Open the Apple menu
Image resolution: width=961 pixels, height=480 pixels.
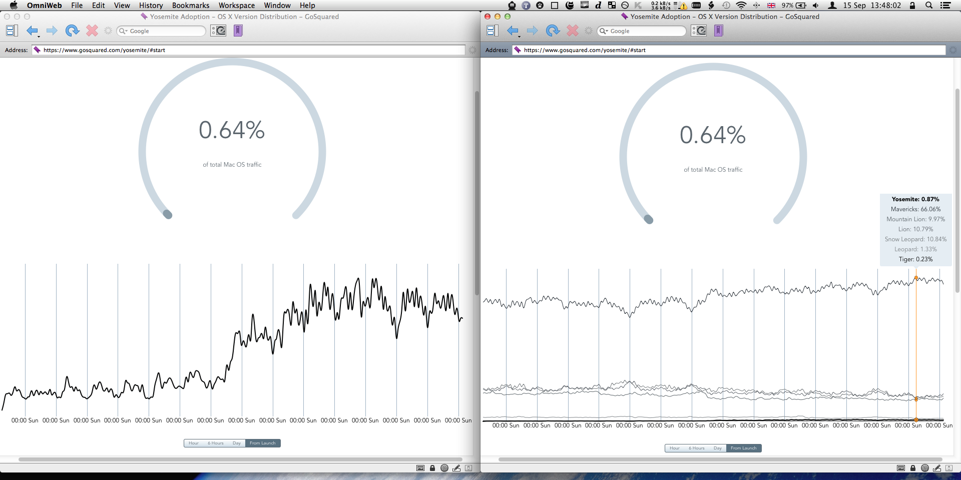[x=14, y=6]
